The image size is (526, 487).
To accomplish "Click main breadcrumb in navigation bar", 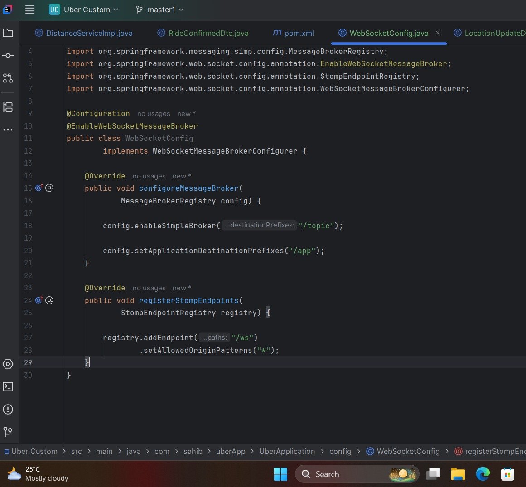I will pyautogui.click(x=104, y=452).
